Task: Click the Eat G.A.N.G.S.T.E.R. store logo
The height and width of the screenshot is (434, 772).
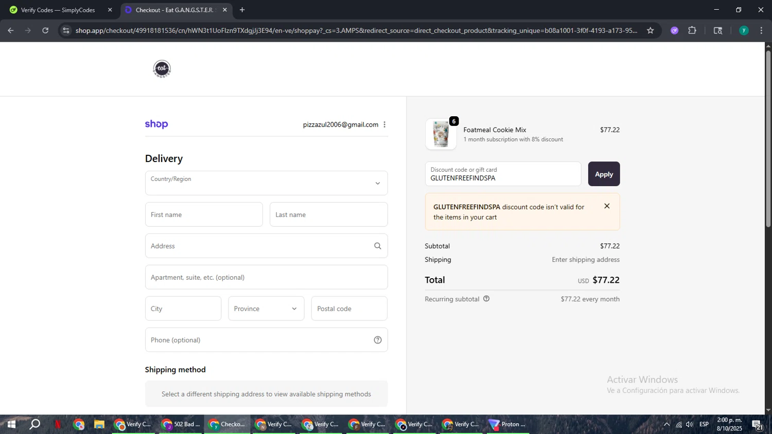Action: click(162, 69)
